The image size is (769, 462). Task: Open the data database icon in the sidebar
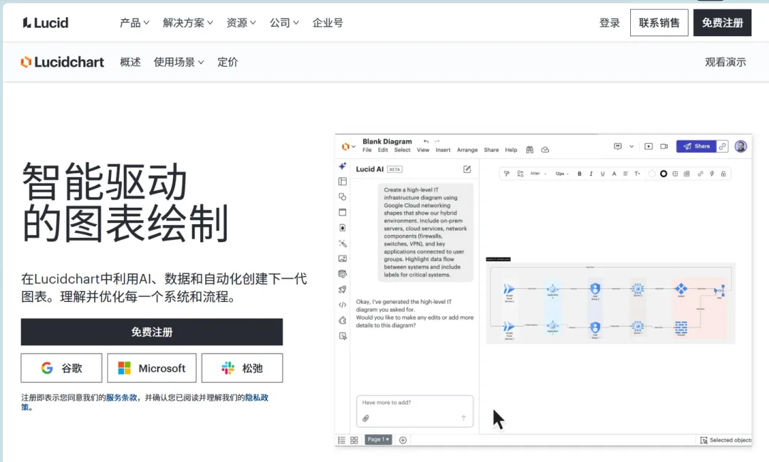(342, 273)
